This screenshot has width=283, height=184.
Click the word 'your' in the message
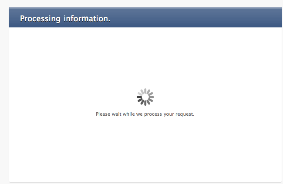coord(169,114)
